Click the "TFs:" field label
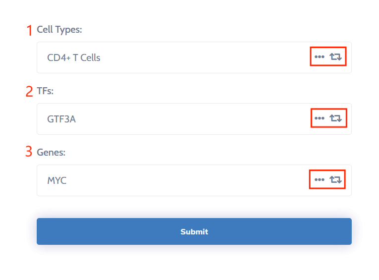 (x=45, y=91)
